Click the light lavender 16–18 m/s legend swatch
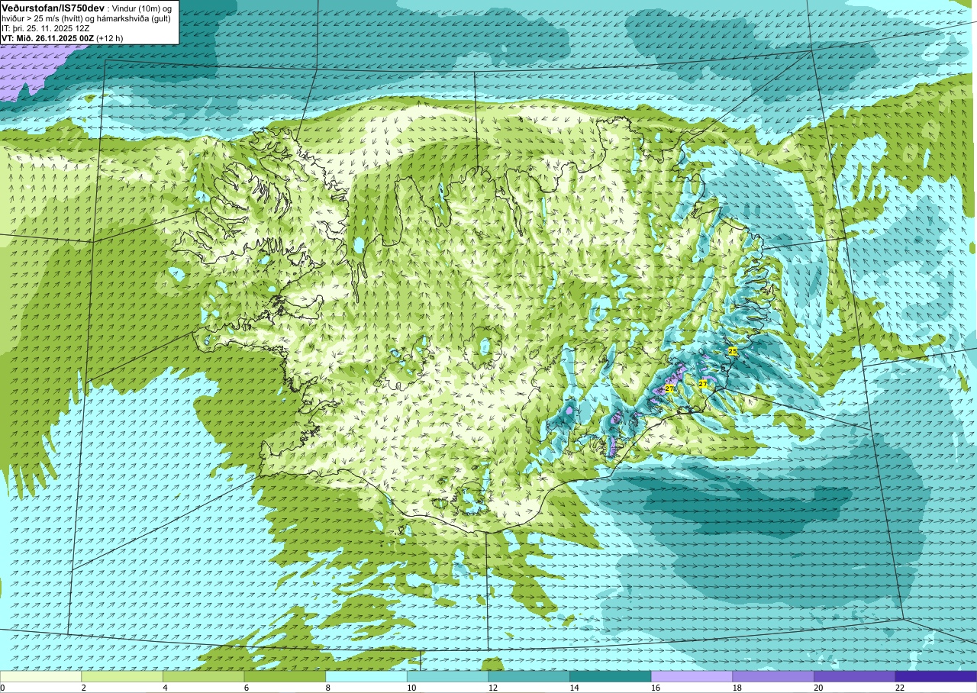This screenshot has width=977, height=693. (692, 676)
